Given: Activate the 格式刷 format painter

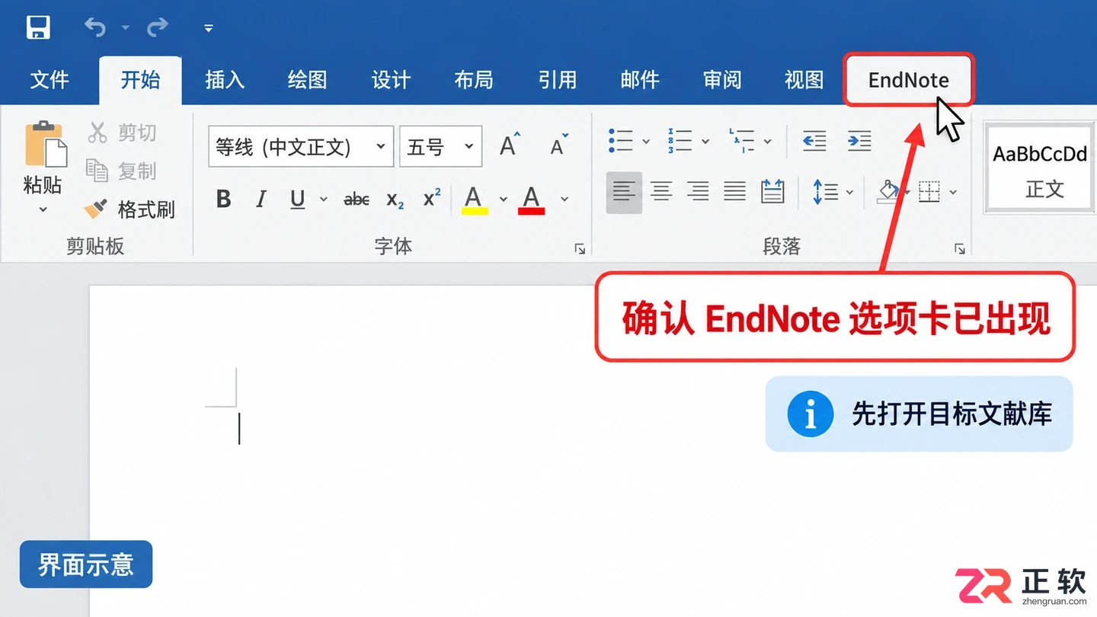Looking at the screenshot, I should coord(130,209).
